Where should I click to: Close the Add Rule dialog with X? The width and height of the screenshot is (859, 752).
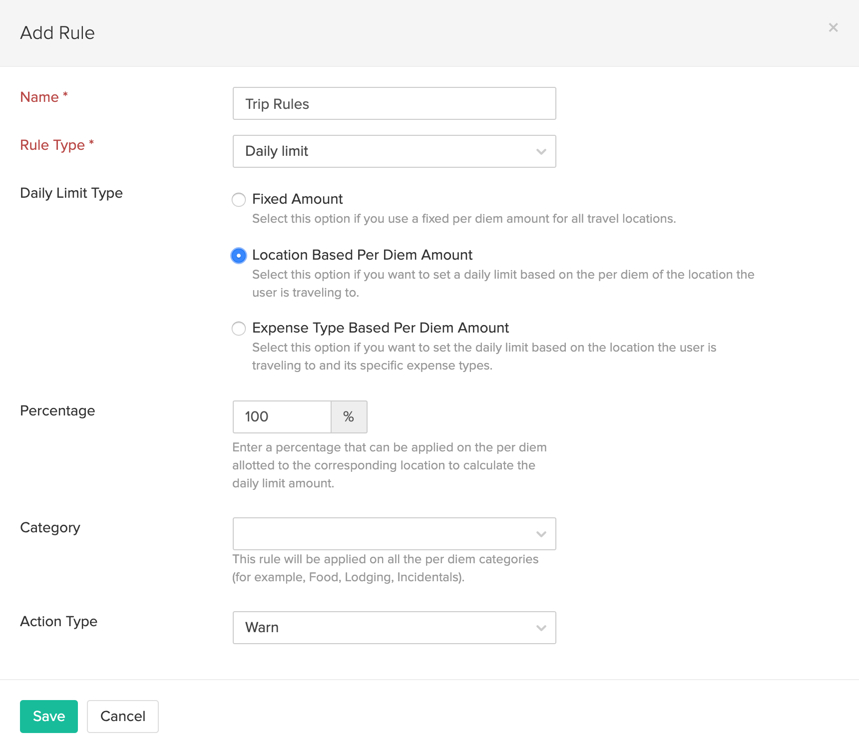[833, 28]
